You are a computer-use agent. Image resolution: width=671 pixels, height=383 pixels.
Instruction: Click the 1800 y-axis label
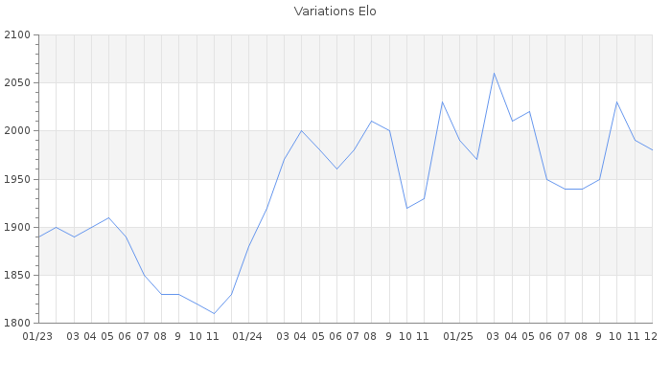coord(16,323)
